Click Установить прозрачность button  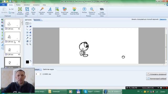coord(156,74)
